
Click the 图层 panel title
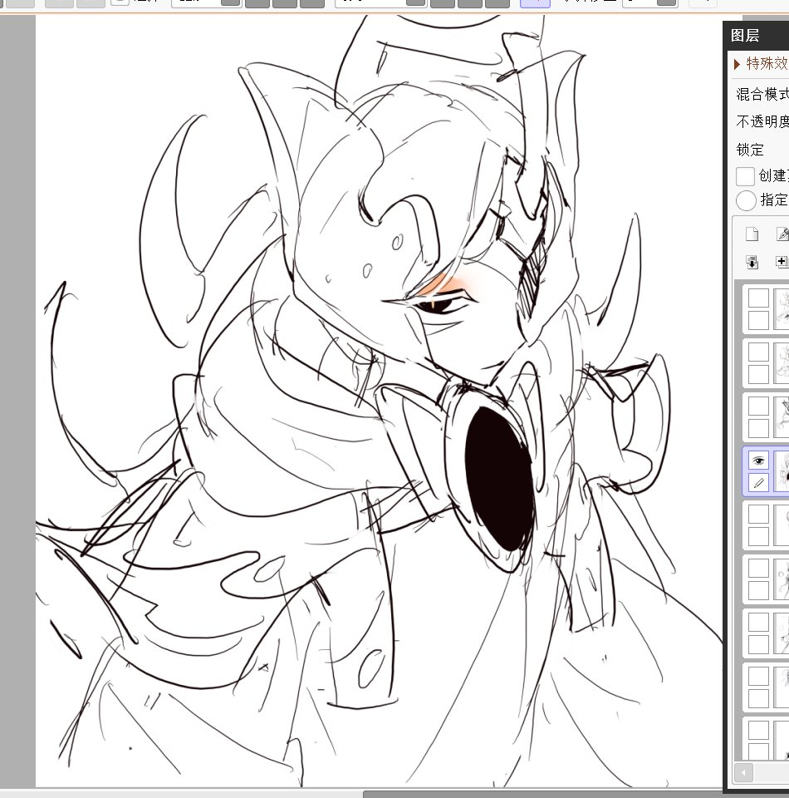745,36
